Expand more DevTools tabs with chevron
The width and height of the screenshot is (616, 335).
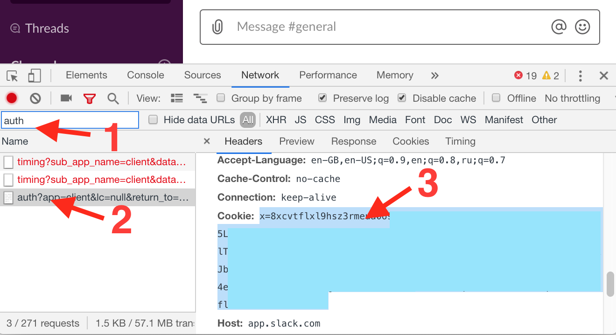click(x=435, y=76)
